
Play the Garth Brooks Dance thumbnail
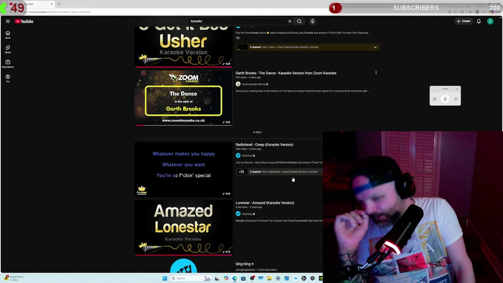[183, 98]
